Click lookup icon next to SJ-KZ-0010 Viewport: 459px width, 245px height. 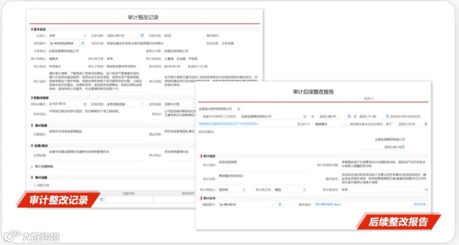[x=85, y=104]
